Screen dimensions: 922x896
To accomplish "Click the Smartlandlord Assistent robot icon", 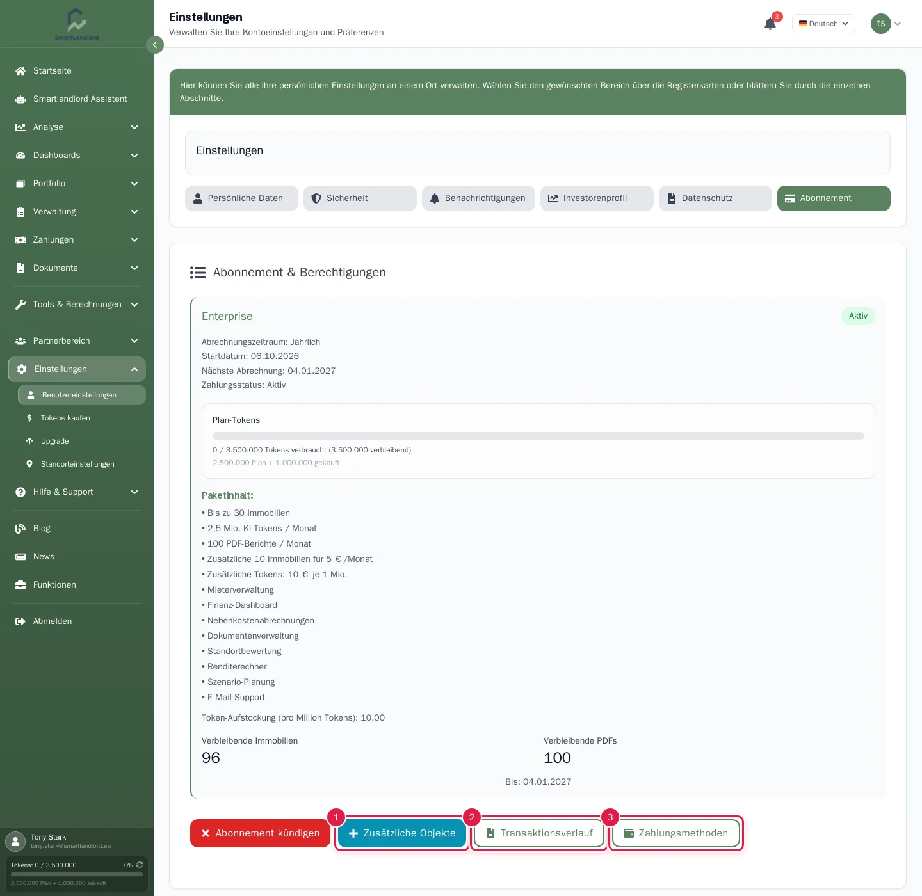I will 20,99.
